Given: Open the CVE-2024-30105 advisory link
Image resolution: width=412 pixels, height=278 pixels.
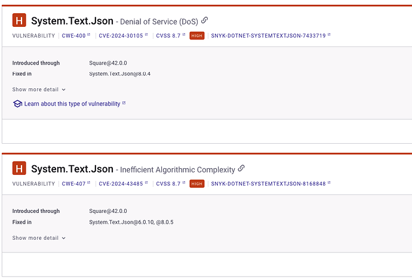Looking at the screenshot, I should 121,35.
